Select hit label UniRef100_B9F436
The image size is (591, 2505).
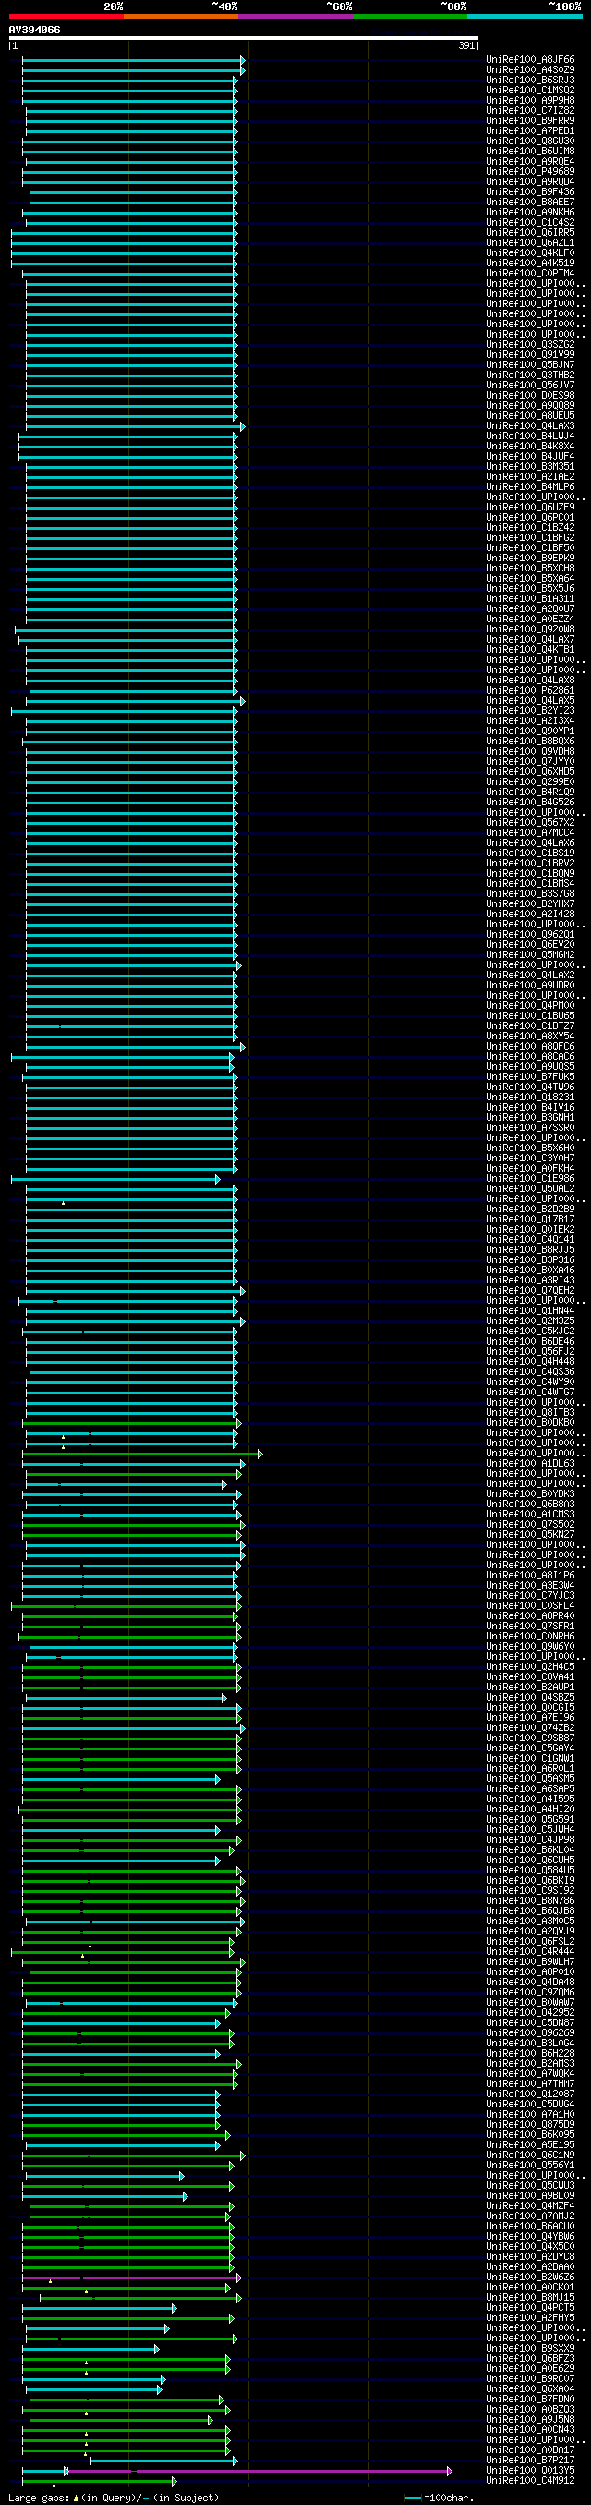[530, 192]
